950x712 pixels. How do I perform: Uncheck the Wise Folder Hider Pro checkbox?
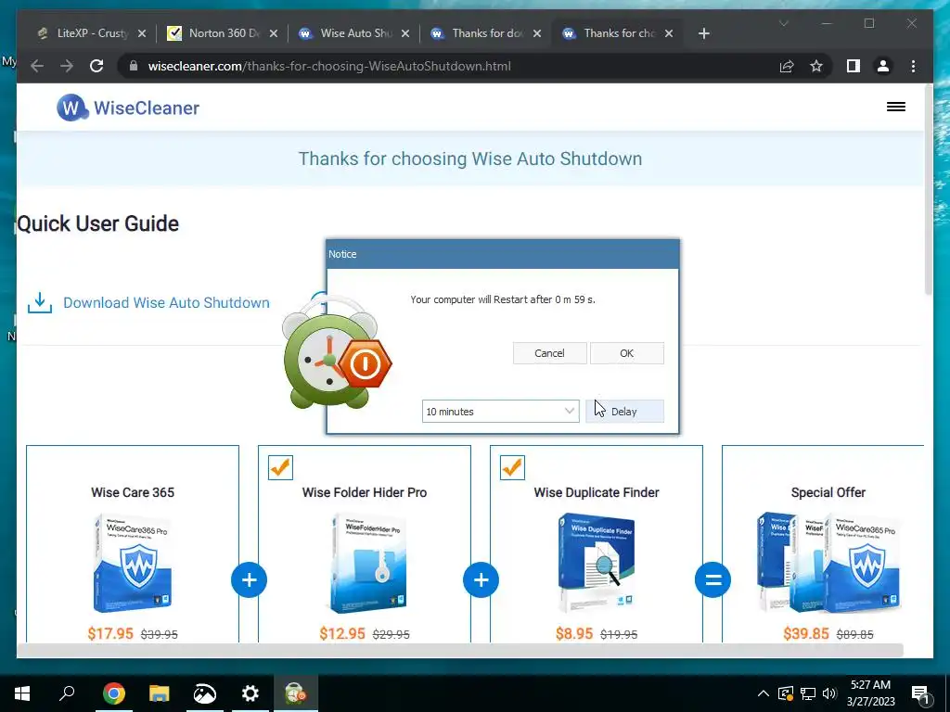coord(280,467)
